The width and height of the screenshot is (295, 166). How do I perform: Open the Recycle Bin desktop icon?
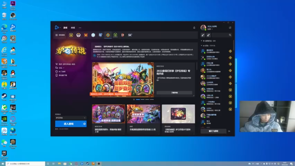click(4, 16)
